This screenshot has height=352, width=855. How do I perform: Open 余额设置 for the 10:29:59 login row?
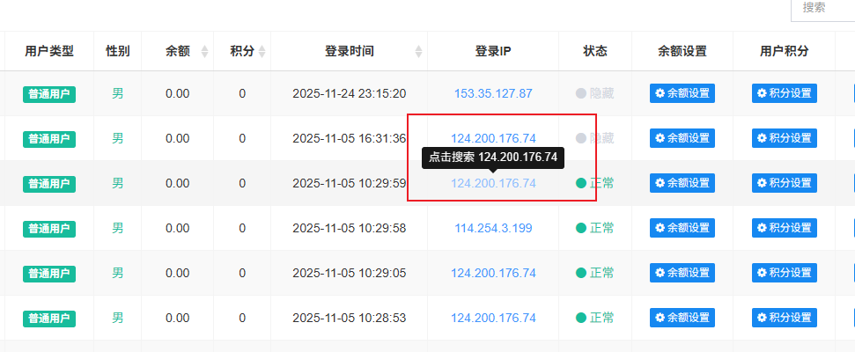click(x=682, y=183)
